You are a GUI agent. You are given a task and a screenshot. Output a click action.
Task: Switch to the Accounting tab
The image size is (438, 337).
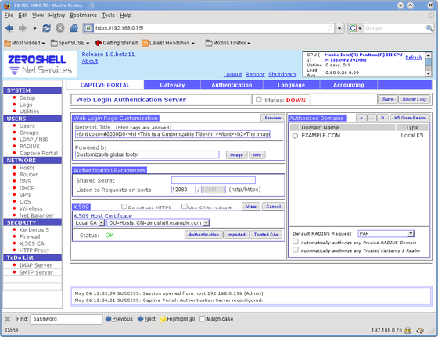point(349,85)
